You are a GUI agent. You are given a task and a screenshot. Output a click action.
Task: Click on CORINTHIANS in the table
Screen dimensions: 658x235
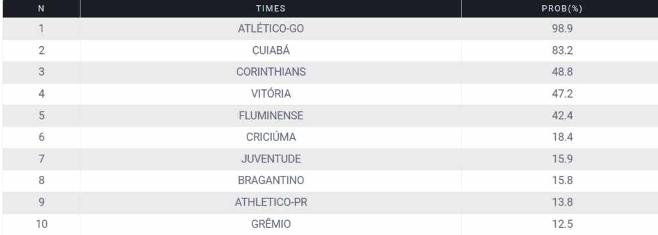(x=271, y=72)
